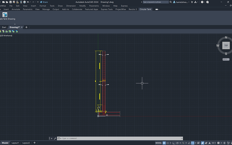Viewport: 232px width, 145px height.
Task: Open the Express Tools ribbon tab
Action: (107, 9)
